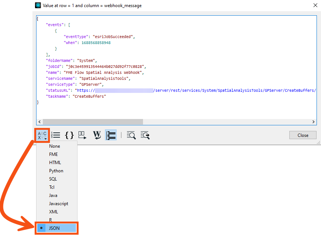Screen dimensions: 321x235
Task: Click the scroll left arrow
Action: [39, 122]
